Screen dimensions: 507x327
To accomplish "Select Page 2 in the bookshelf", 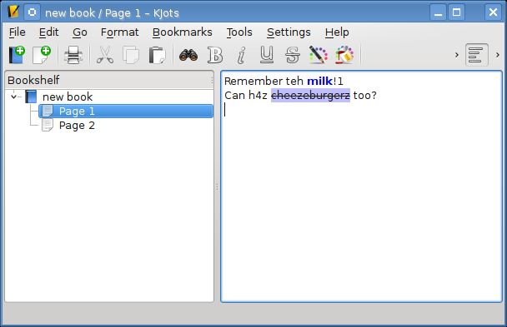I will click(77, 126).
